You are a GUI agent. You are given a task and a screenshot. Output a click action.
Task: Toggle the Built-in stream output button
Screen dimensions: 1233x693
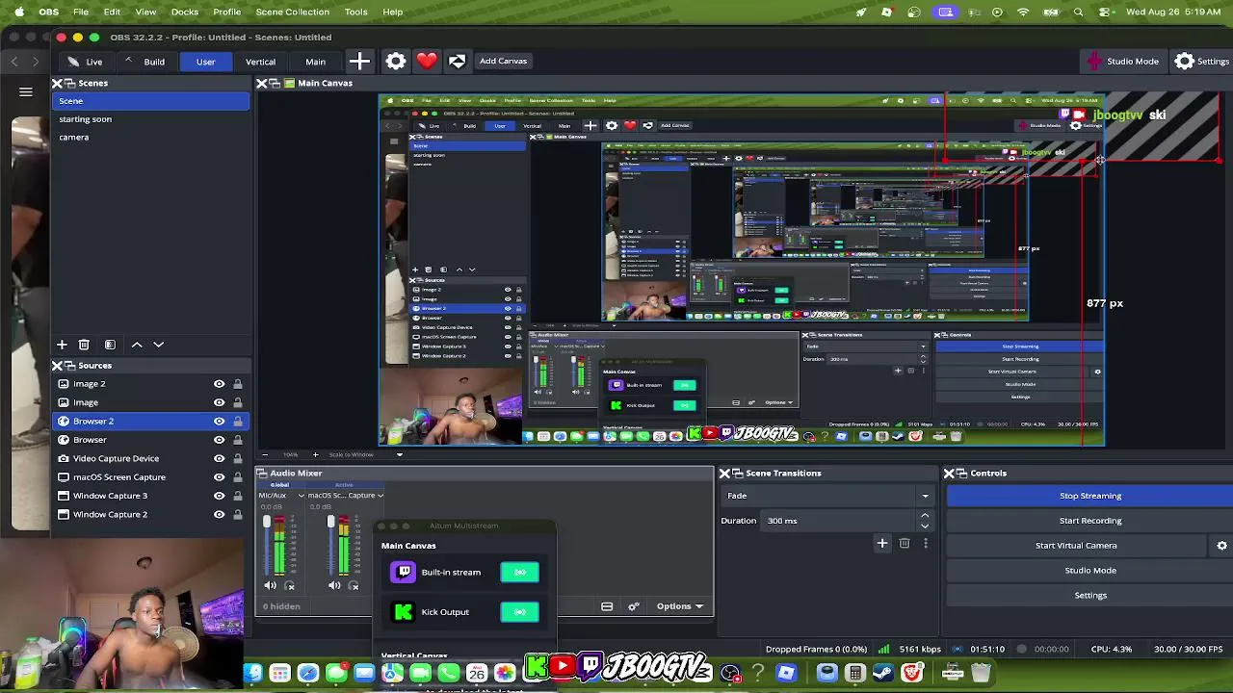(x=520, y=573)
